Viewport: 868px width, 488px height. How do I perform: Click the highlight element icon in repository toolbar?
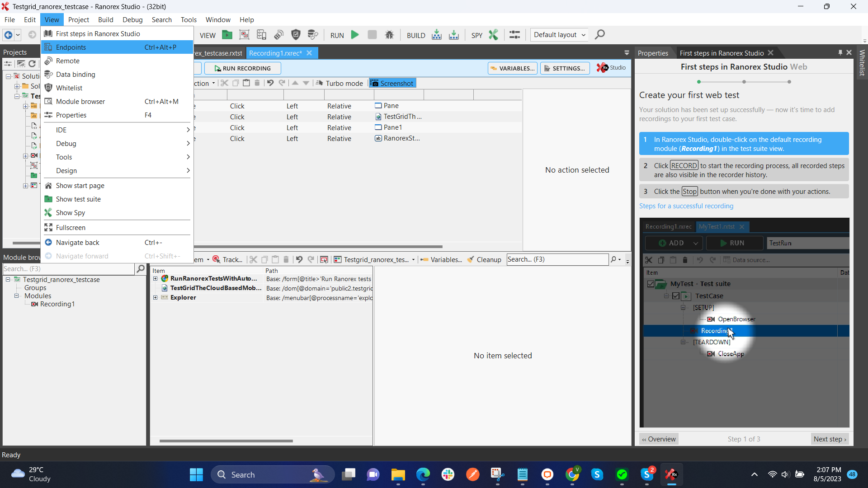click(x=324, y=259)
